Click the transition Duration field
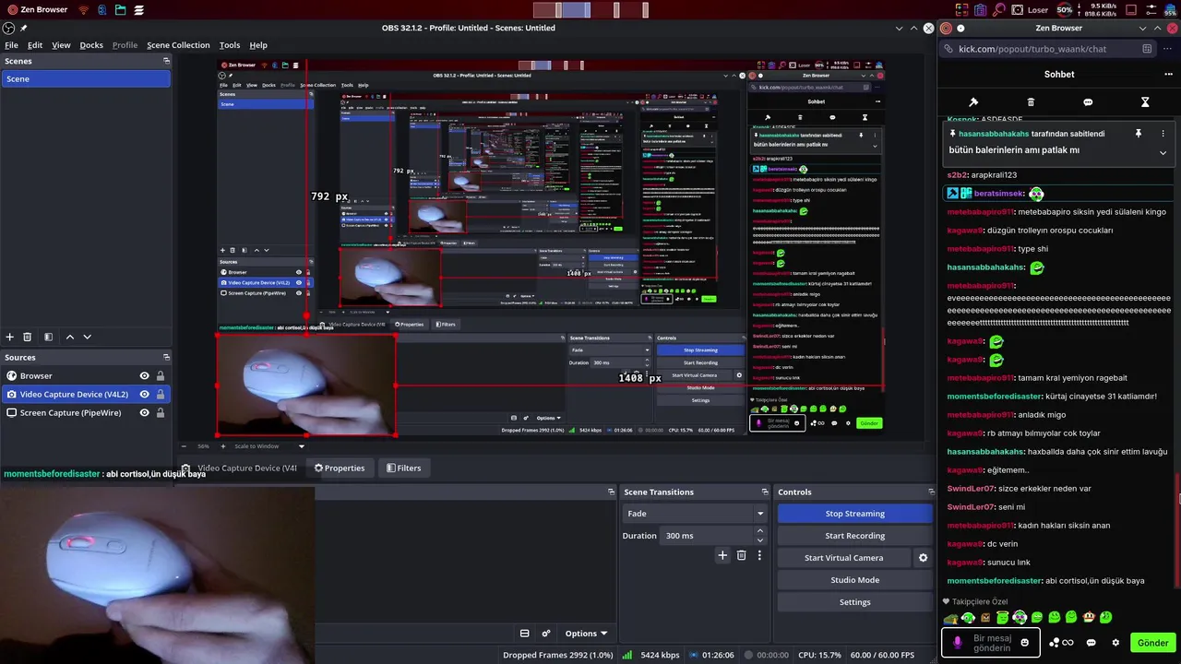The image size is (1181, 664). click(708, 536)
